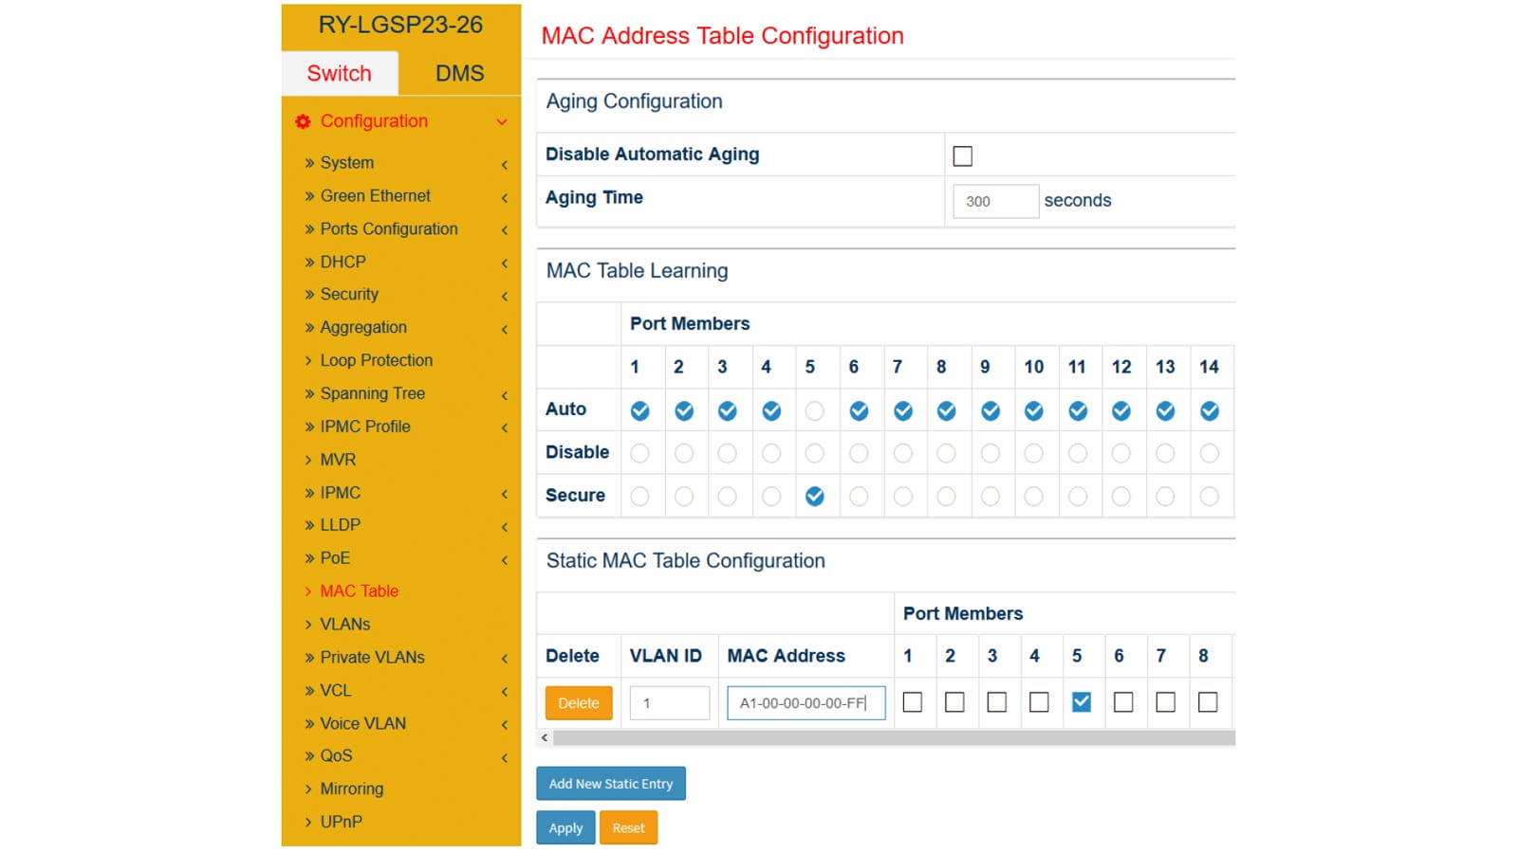Click the VLAN ID input field
The width and height of the screenshot is (1518, 853).
[x=669, y=703]
